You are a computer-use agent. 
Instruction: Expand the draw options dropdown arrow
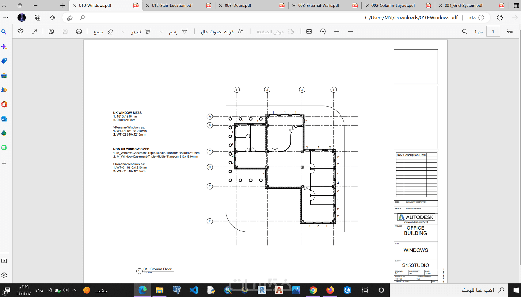click(x=161, y=32)
